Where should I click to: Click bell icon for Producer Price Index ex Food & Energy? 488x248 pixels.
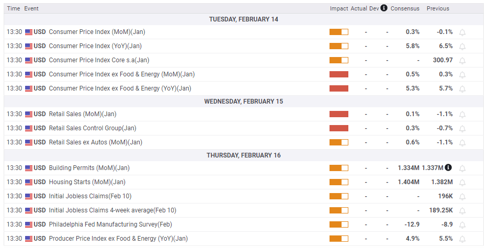point(462,239)
